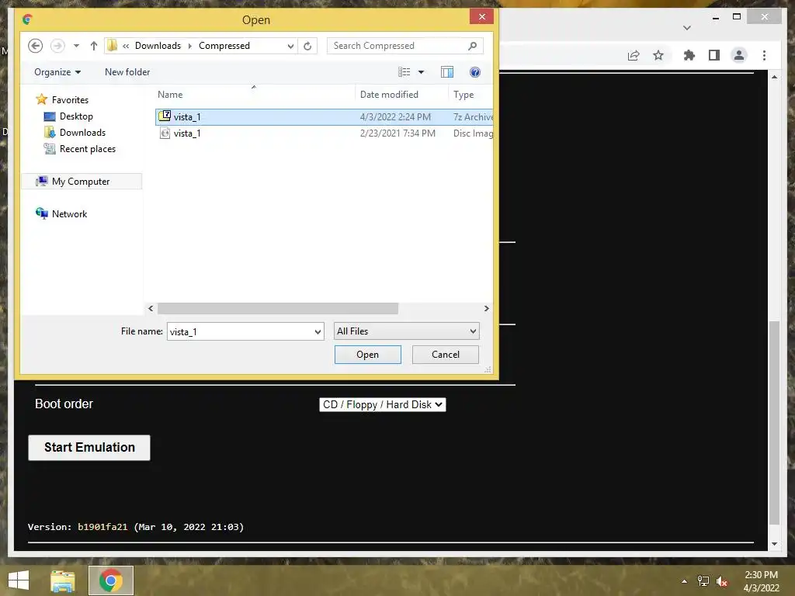Select Compressed in the address path
Image resolution: width=795 pixels, height=596 pixels.
tap(224, 46)
